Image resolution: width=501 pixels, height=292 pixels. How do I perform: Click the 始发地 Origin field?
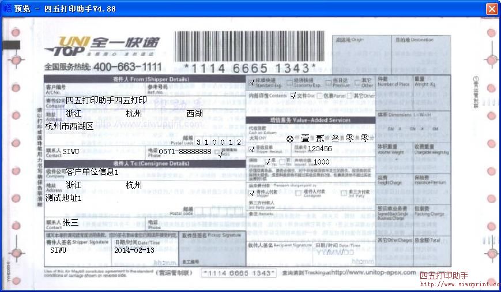(x=362, y=54)
